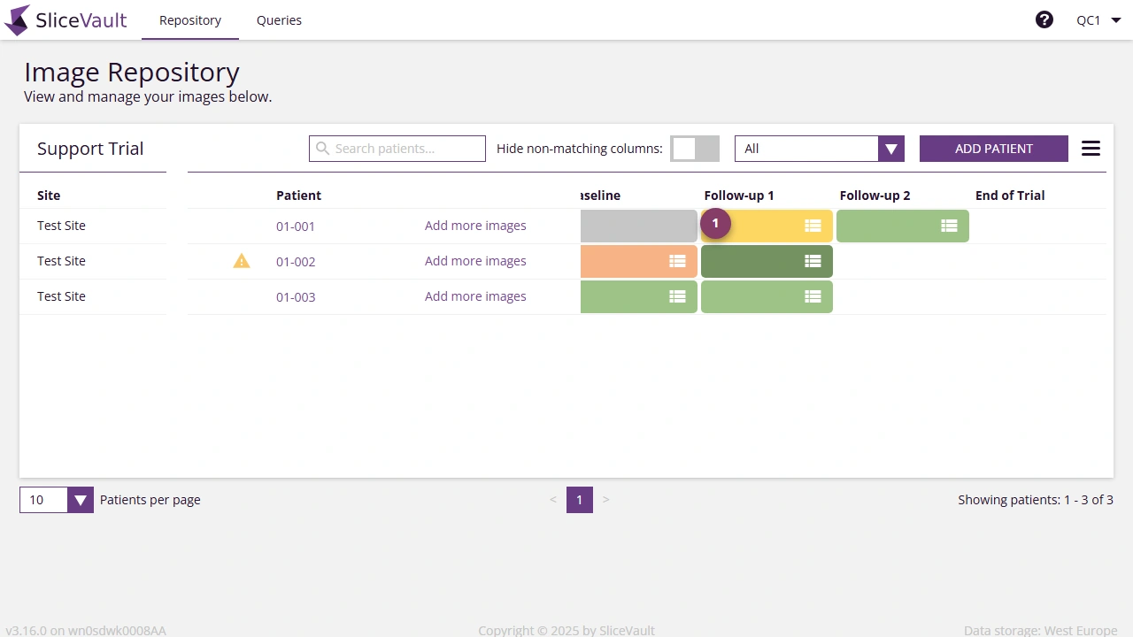This screenshot has height=637, width=1133.
Task: Click the ADD PATIENT button
Action: 993,148
